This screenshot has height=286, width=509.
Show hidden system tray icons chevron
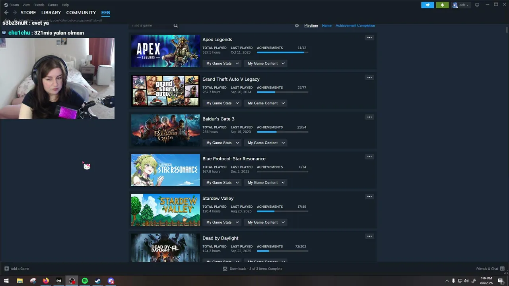[447, 281]
